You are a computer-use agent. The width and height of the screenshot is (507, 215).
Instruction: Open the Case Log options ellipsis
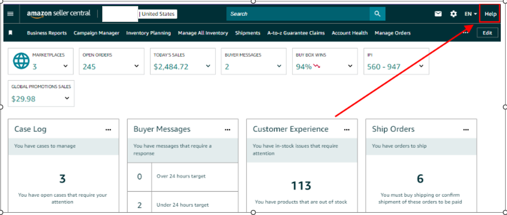tap(108, 130)
